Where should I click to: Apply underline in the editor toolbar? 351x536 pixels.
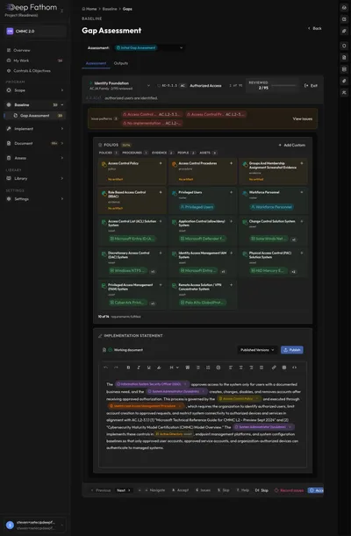pos(148,368)
